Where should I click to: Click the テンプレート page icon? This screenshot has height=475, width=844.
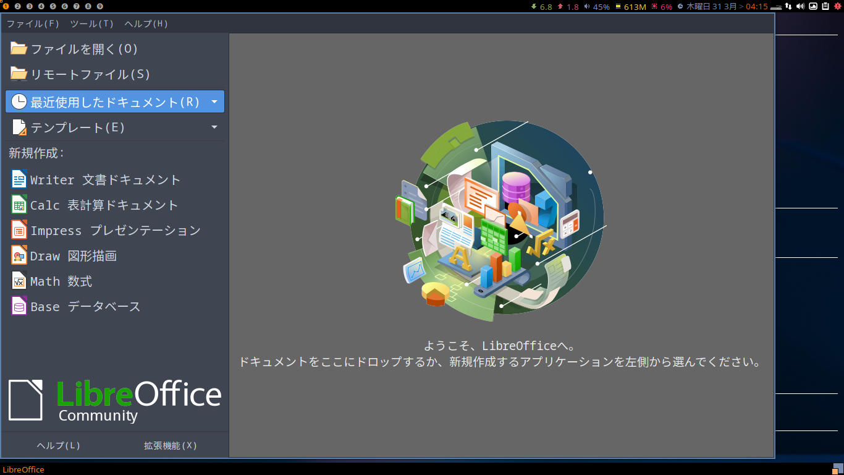19,127
